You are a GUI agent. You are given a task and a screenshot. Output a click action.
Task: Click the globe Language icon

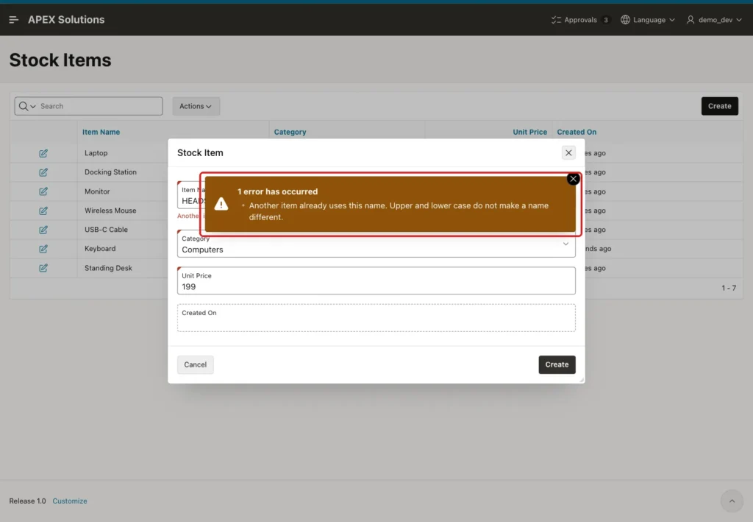[625, 20]
